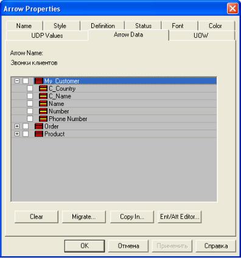
Task: Enable the Phone Number checkbox
Action: point(30,119)
